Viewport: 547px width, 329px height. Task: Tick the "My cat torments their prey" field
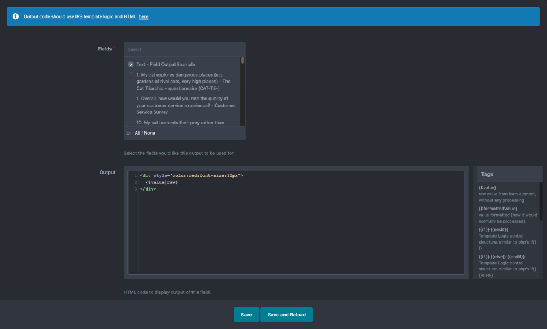click(x=131, y=123)
